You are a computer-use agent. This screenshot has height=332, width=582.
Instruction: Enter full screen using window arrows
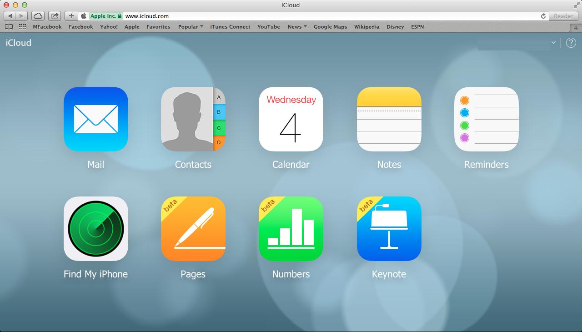click(576, 5)
